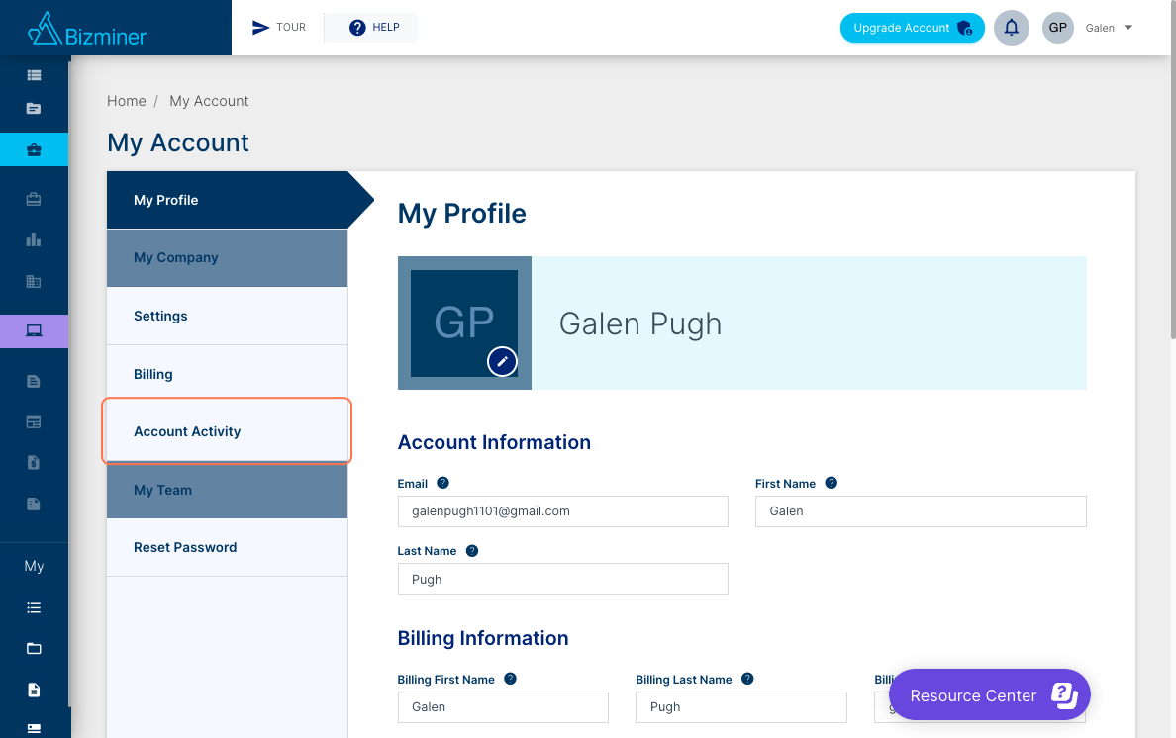The image size is (1176, 738).
Task: Start the TOUR from the header
Action: coord(279,28)
